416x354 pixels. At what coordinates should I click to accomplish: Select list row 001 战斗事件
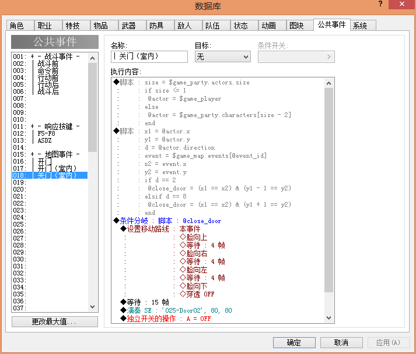click(50, 56)
